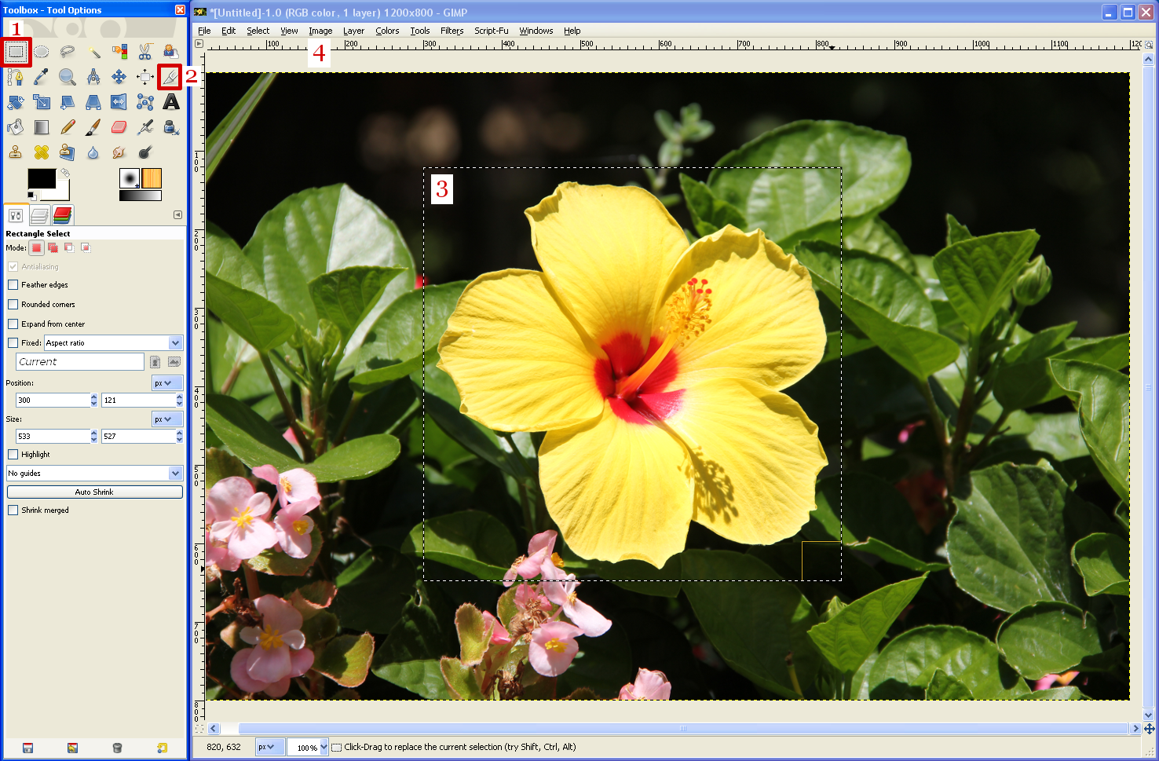Open the zoom percentage dropdown

pos(306,747)
